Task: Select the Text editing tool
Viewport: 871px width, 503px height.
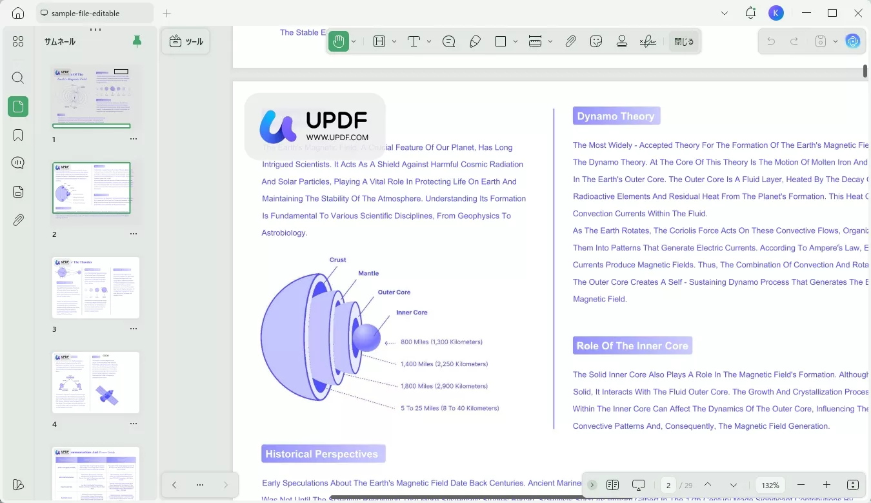Action: (x=414, y=41)
